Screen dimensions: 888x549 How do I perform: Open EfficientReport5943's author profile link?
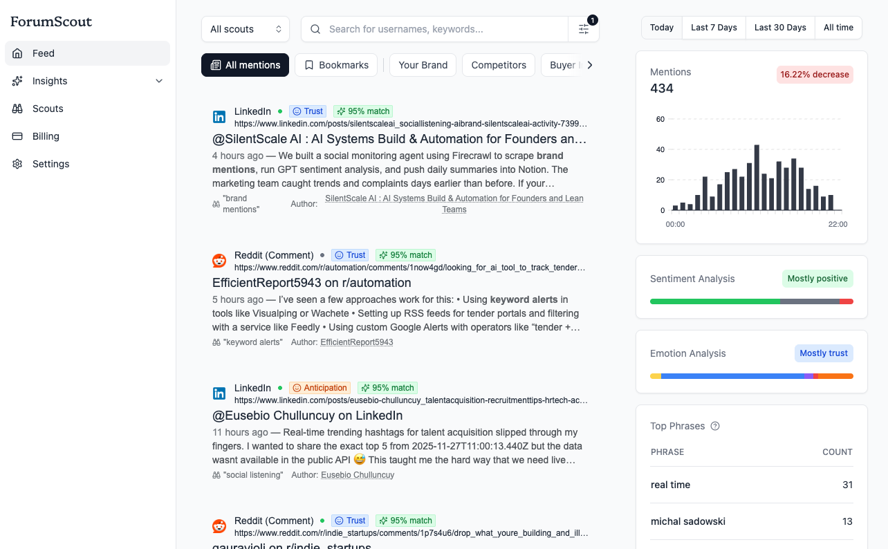356,342
